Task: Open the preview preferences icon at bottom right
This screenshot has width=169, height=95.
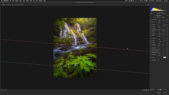Action: point(148,90)
